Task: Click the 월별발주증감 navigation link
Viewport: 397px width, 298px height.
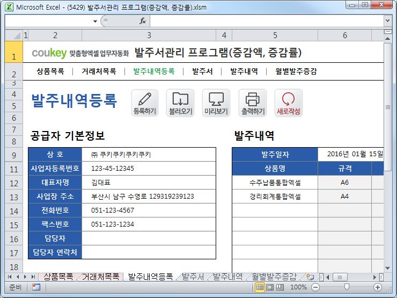Action: [x=296, y=71]
